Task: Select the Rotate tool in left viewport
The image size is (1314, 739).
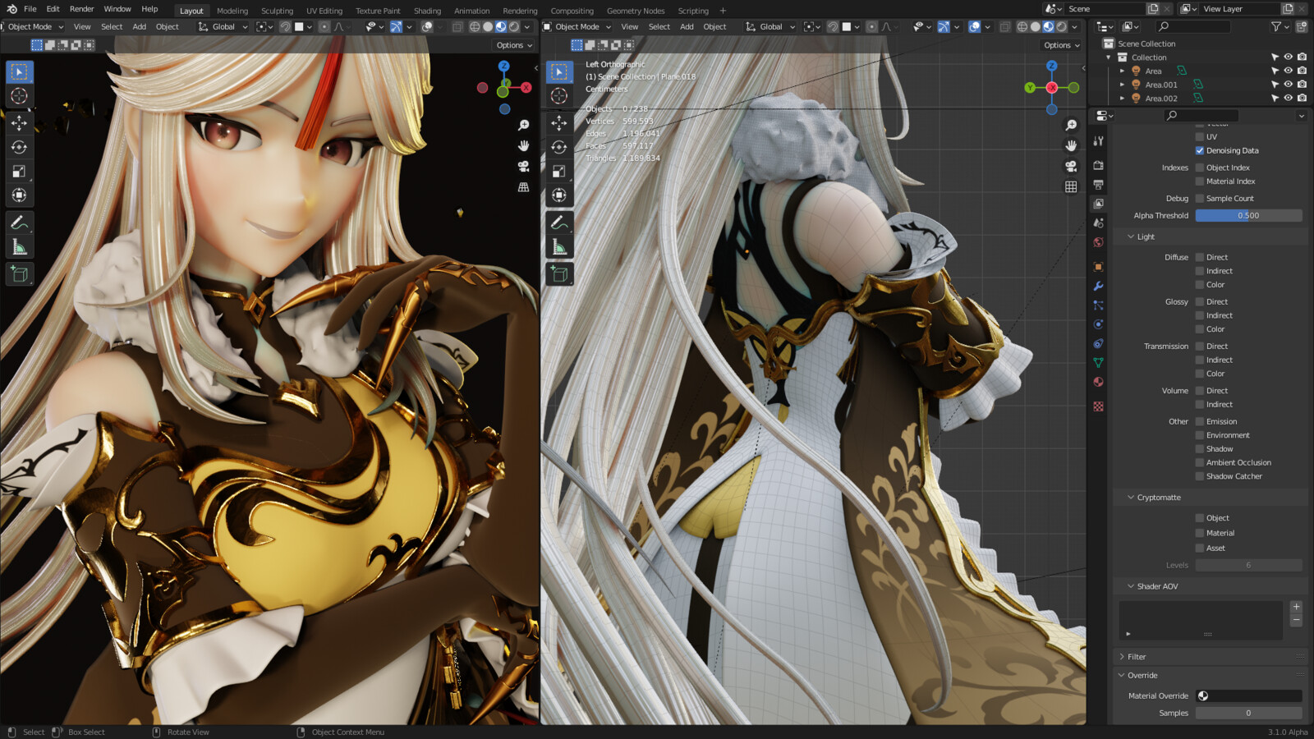Action: tap(19, 147)
